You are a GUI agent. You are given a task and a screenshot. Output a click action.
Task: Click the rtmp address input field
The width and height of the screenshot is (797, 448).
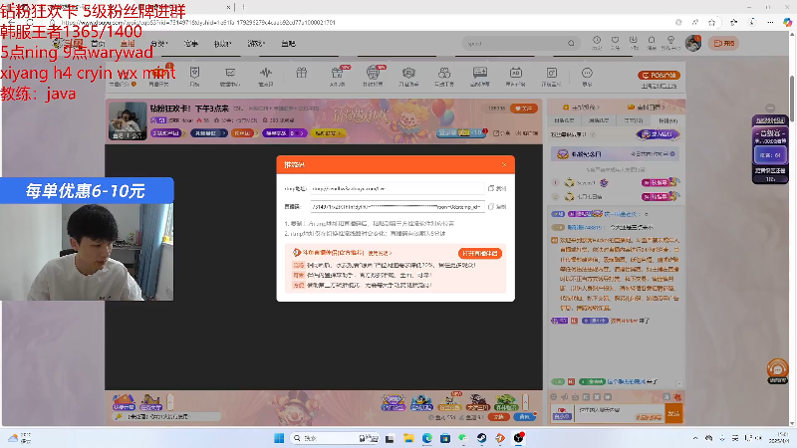point(398,188)
